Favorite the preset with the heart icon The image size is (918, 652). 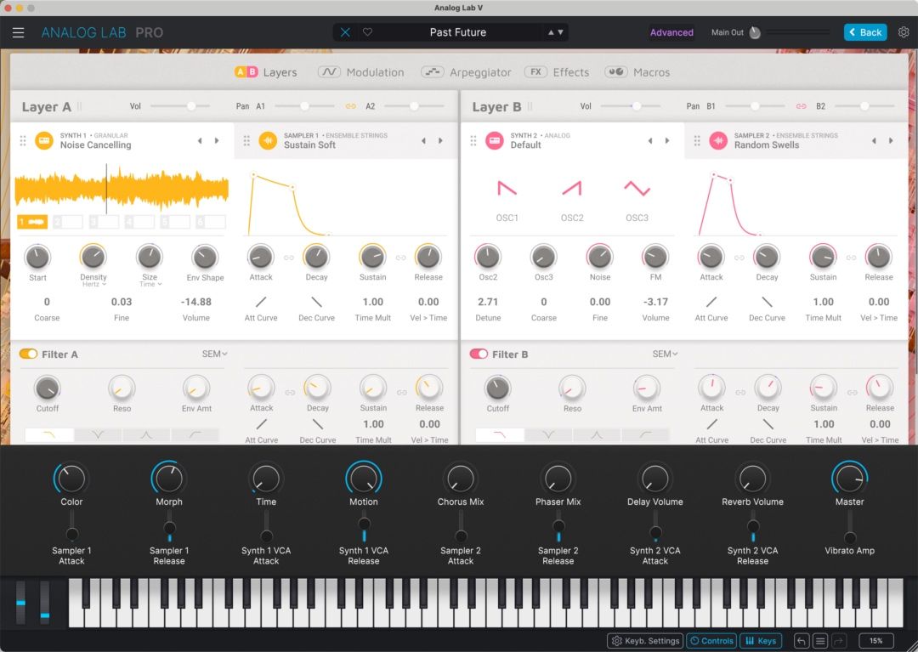(368, 32)
